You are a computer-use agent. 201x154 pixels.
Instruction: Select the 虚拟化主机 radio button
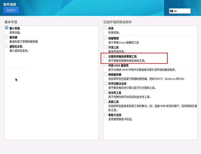click(7, 46)
